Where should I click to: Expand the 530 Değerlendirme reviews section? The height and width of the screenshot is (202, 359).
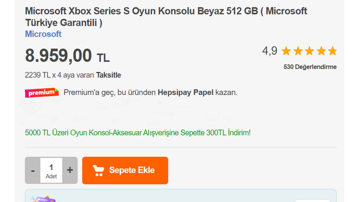(x=310, y=67)
